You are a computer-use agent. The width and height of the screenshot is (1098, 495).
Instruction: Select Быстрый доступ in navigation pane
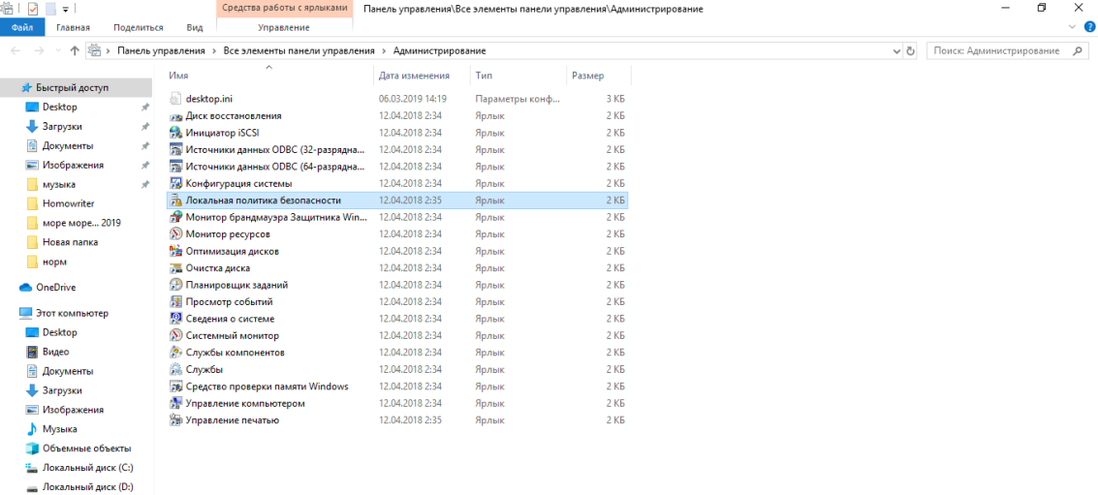coord(76,88)
